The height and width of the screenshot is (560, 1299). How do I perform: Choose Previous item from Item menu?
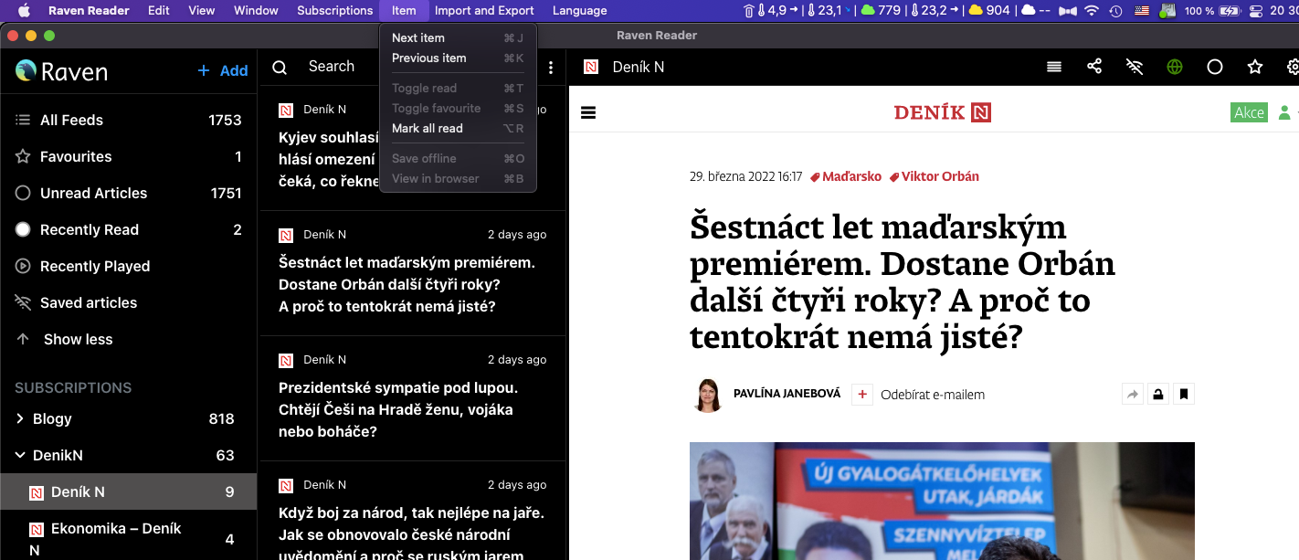click(x=458, y=58)
